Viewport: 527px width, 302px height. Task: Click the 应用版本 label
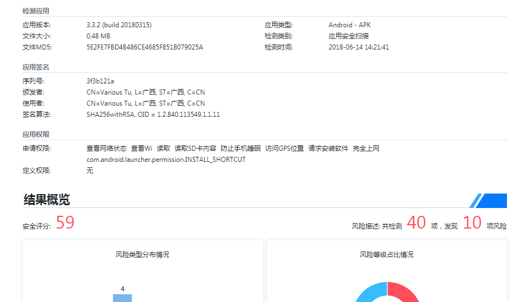(x=37, y=25)
